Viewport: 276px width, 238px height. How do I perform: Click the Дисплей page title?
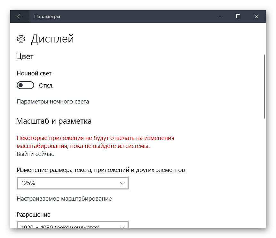(52, 39)
